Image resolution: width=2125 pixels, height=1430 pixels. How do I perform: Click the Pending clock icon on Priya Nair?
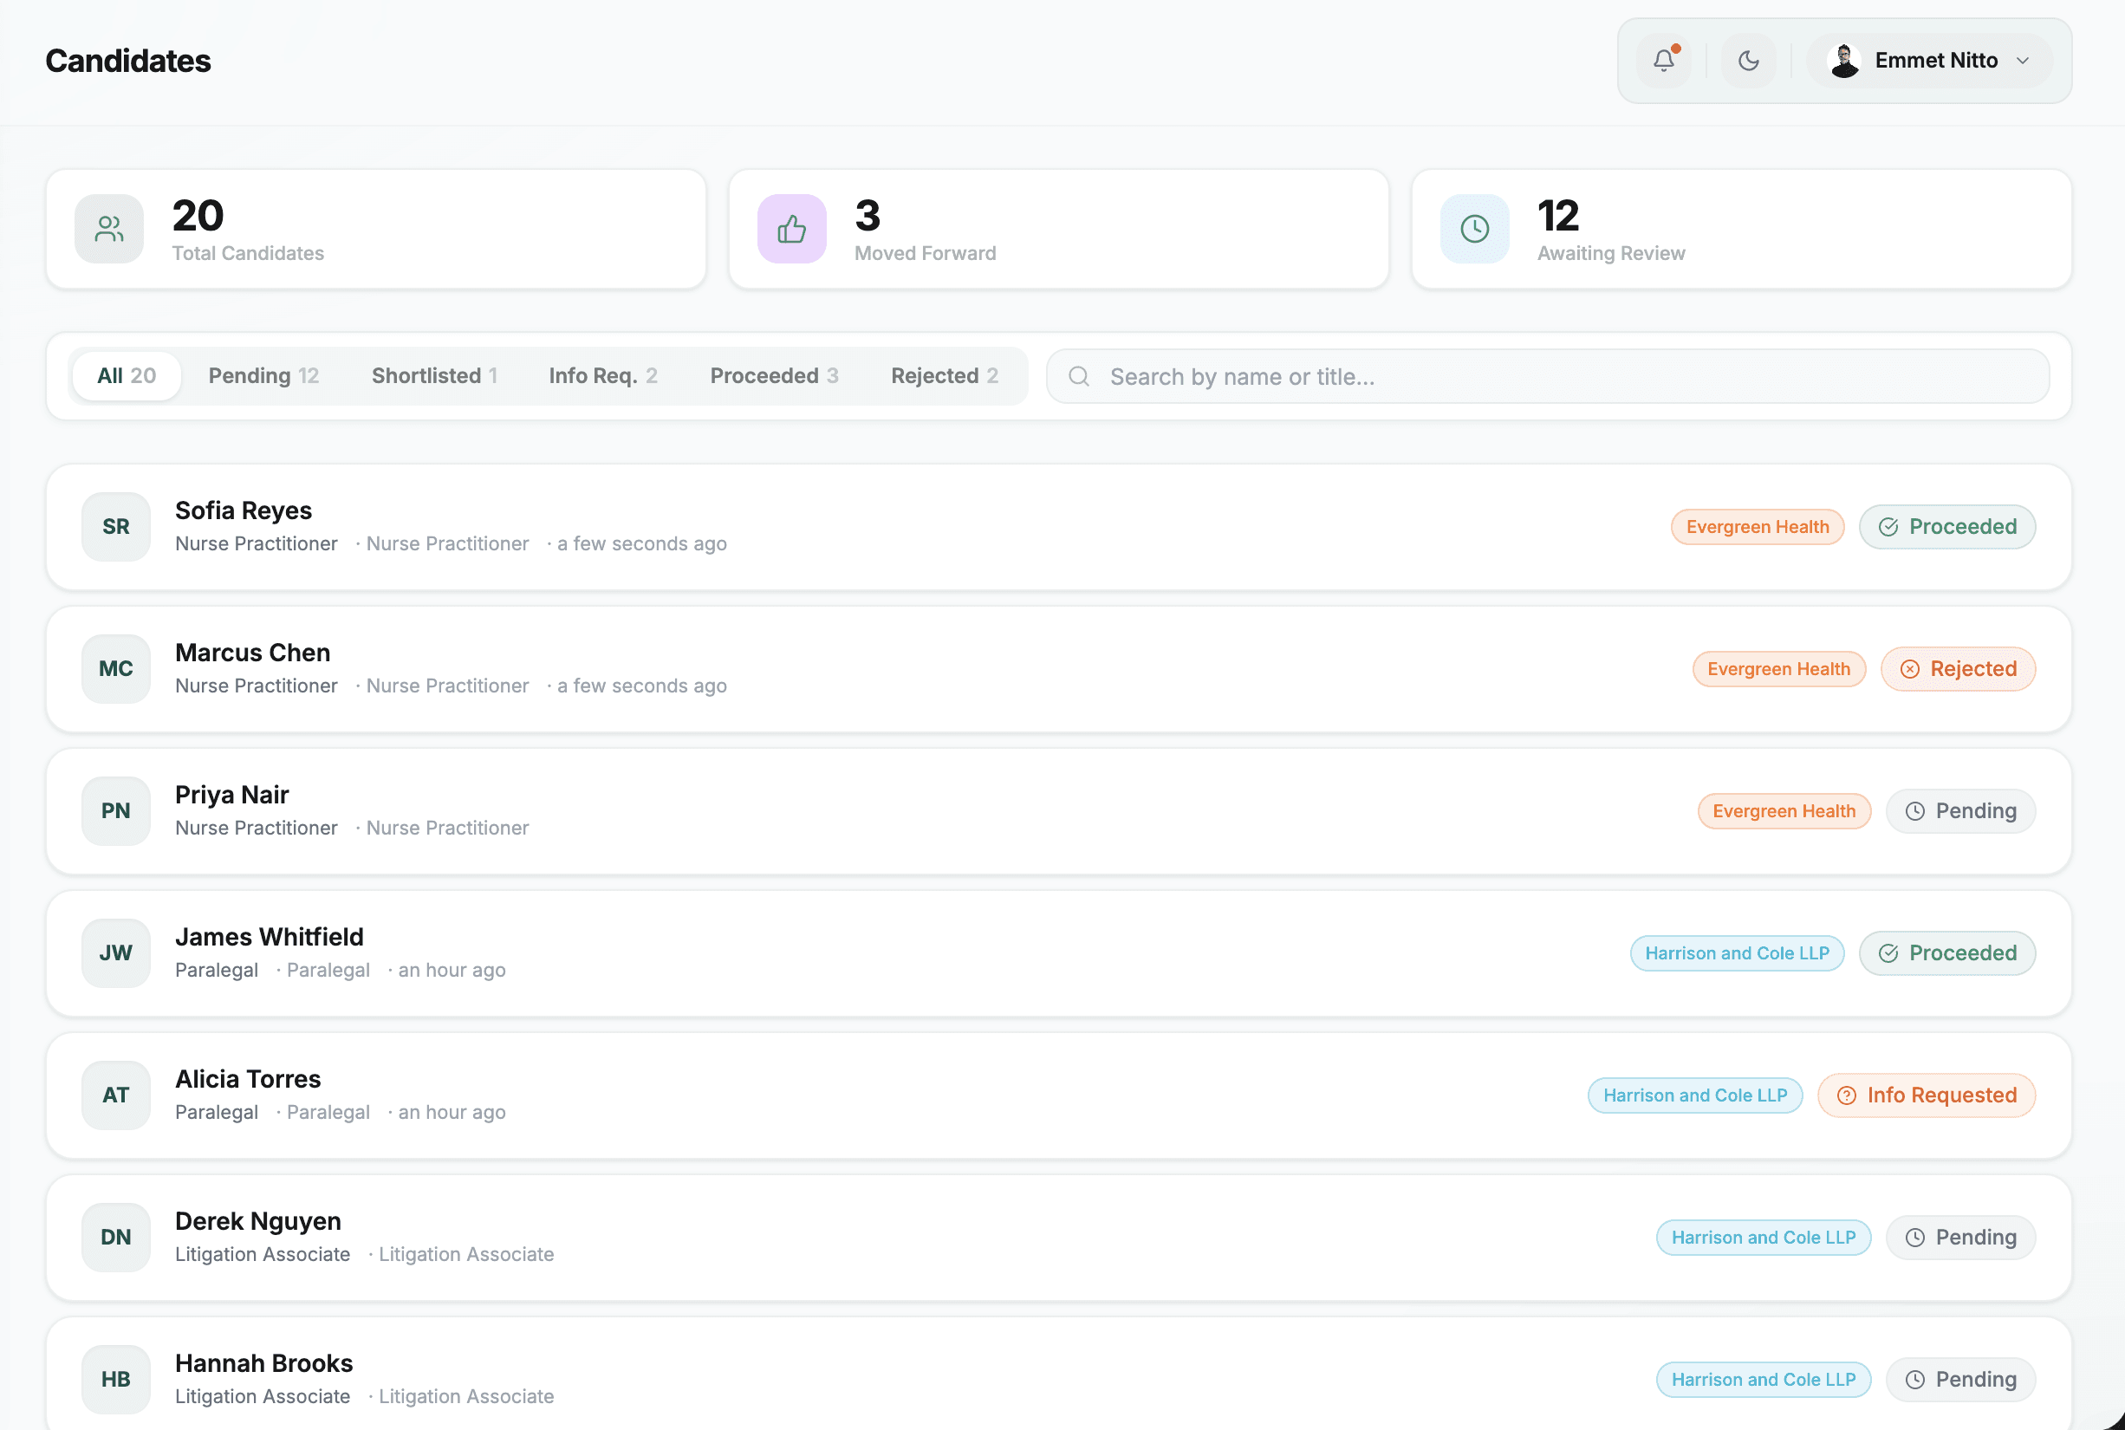(1915, 810)
